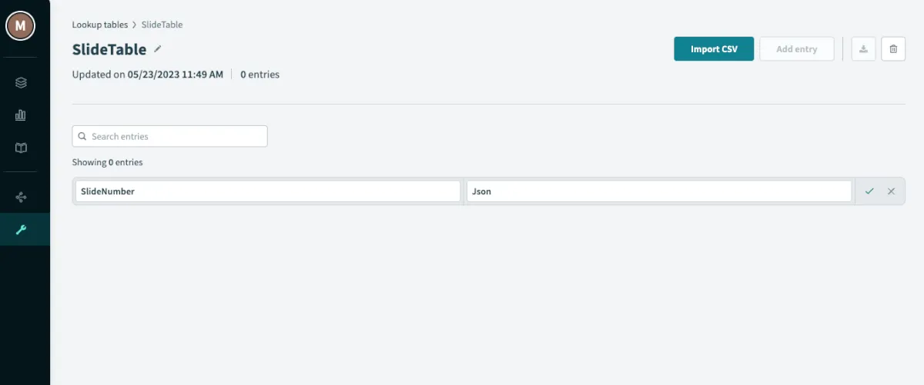Go to the bar chart analytics section
This screenshot has width=924, height=385.
(21, 115)
